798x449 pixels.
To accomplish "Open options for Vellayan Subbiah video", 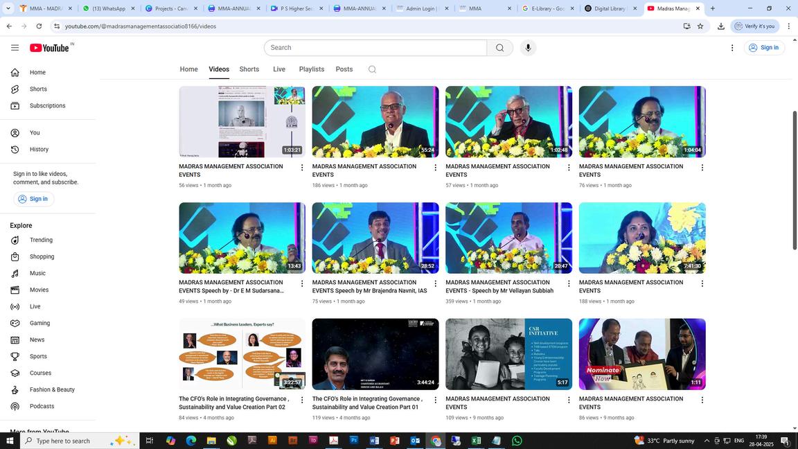I will (569, 283).
